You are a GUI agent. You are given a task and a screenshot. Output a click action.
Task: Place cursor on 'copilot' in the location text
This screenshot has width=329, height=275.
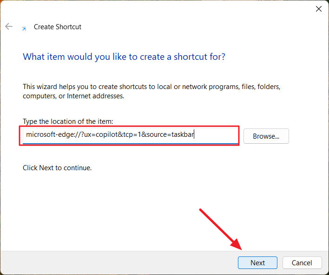108,134
